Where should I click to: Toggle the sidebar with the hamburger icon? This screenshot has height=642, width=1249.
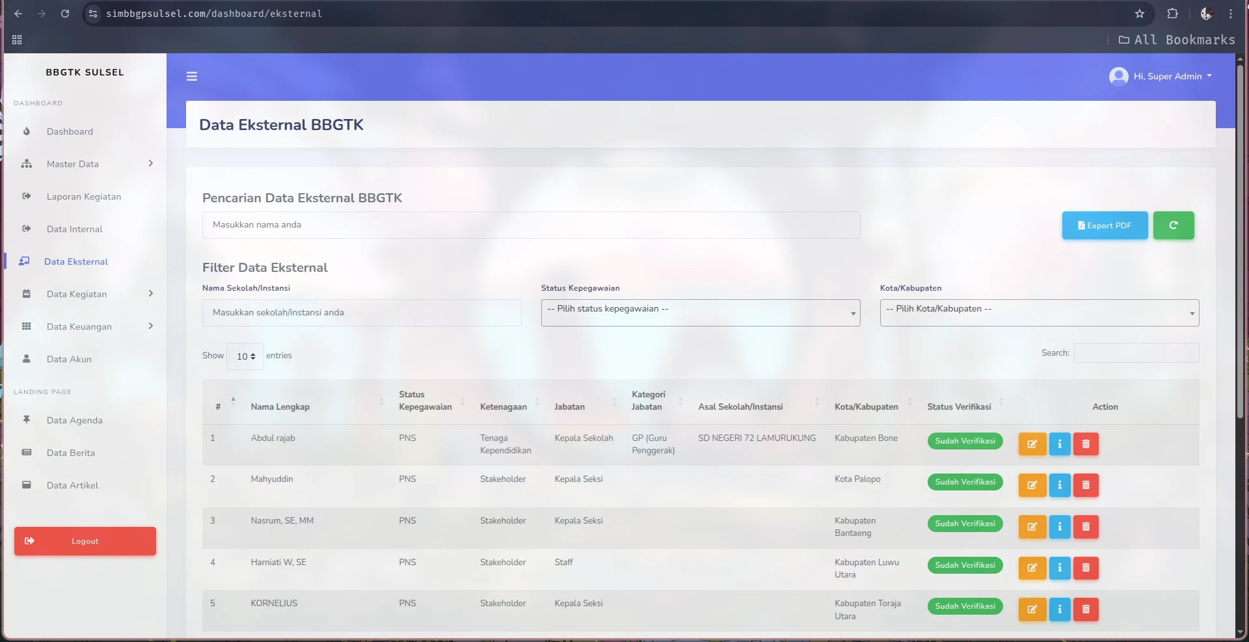pyautogui.click(x=192, y=76)
